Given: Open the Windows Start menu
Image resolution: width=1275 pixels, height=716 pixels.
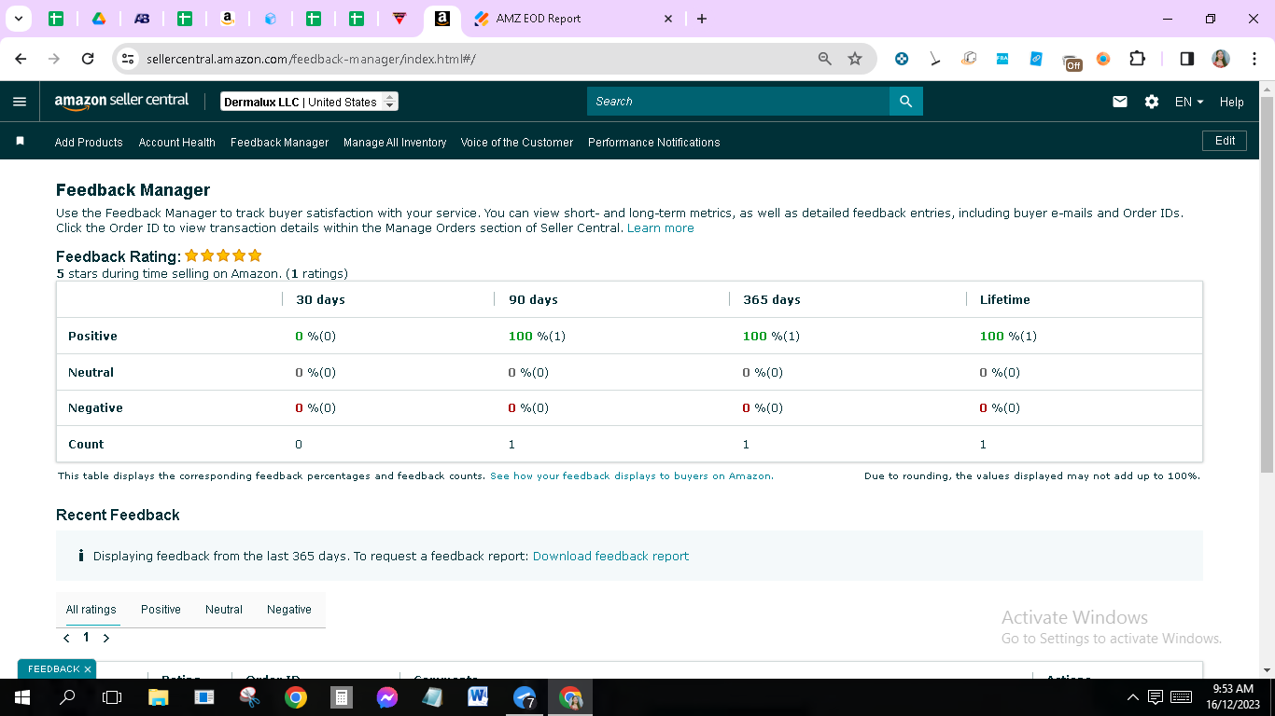Looking at the screenshot, I should coord(22,697).
